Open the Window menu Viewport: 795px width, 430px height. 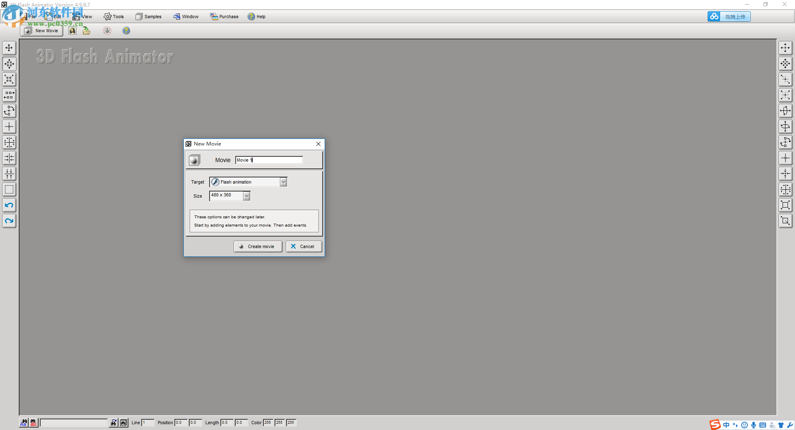point(186,17)
